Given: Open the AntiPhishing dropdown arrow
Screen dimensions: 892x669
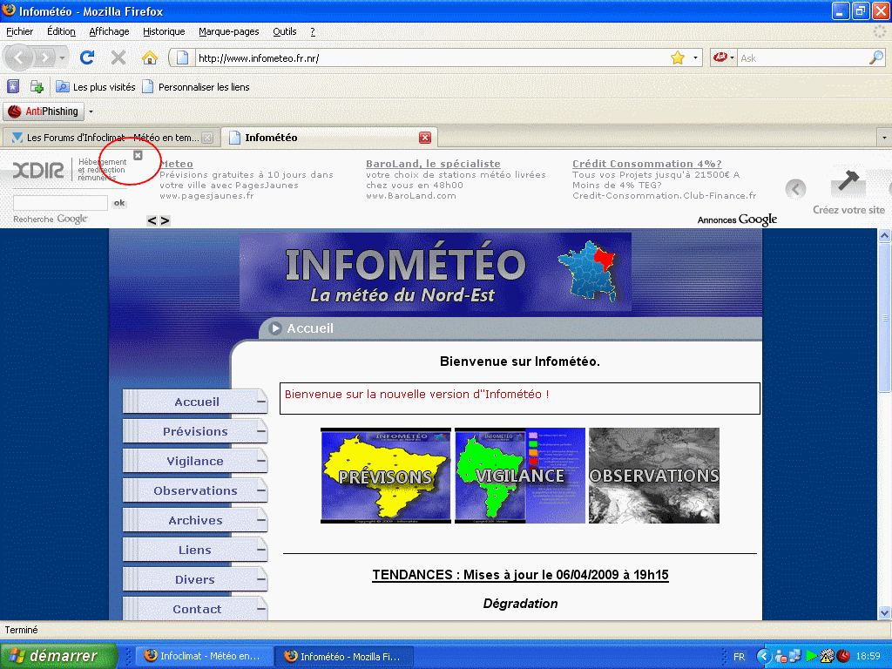Looking at the screenshot, I should pyautogui.click(x=91, y=111).
